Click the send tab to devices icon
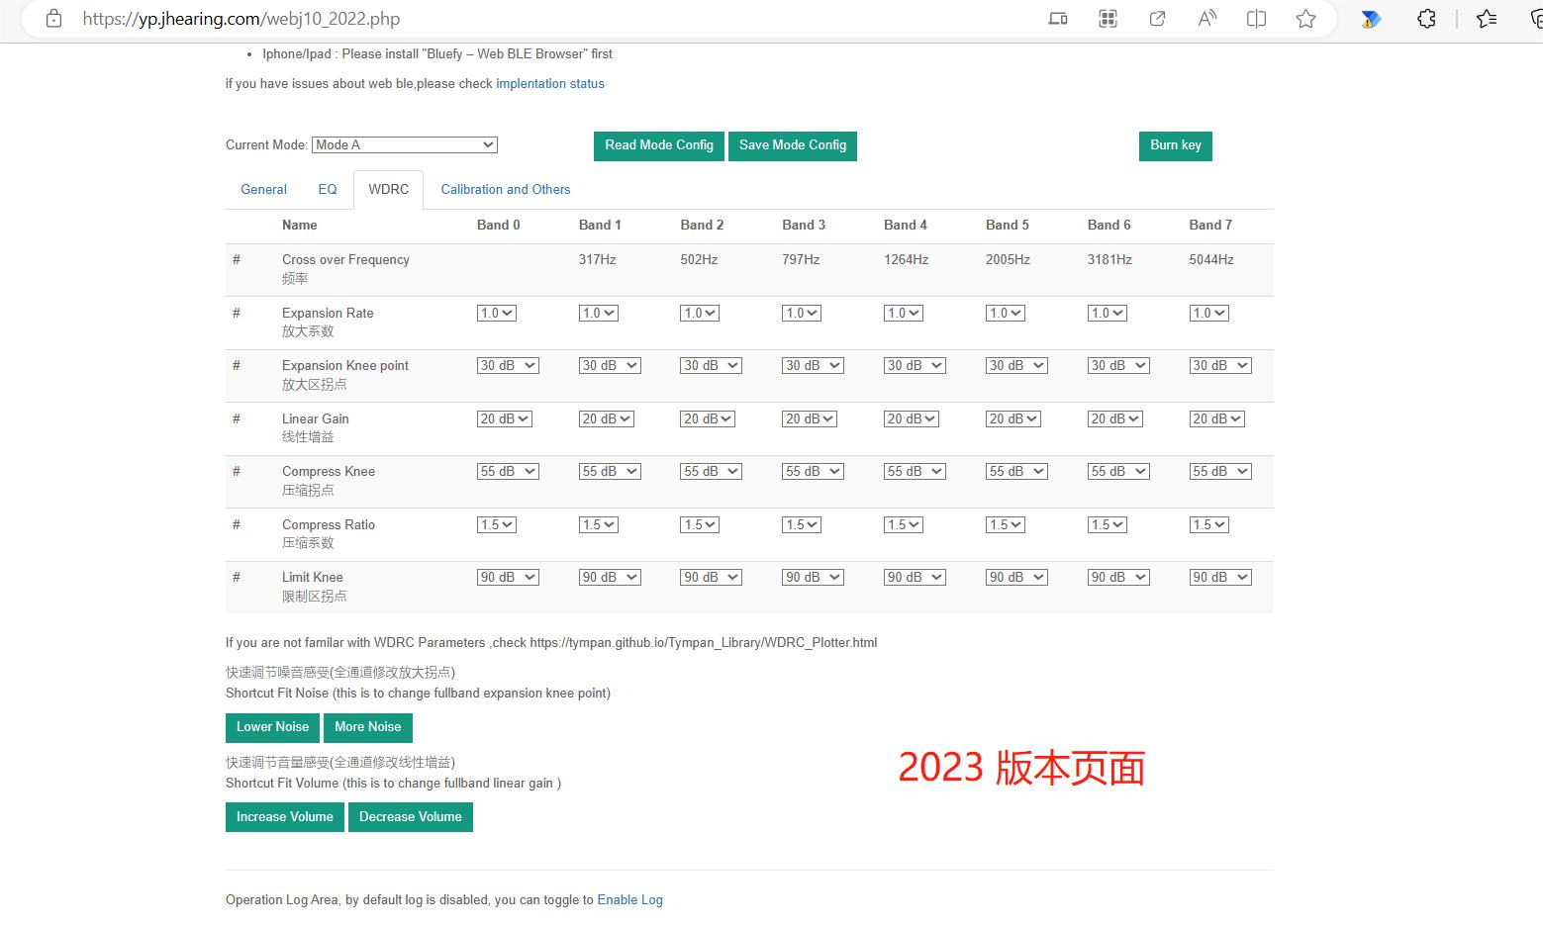1543x928 pixels. pyautogui.click(x=1058, y=19)
